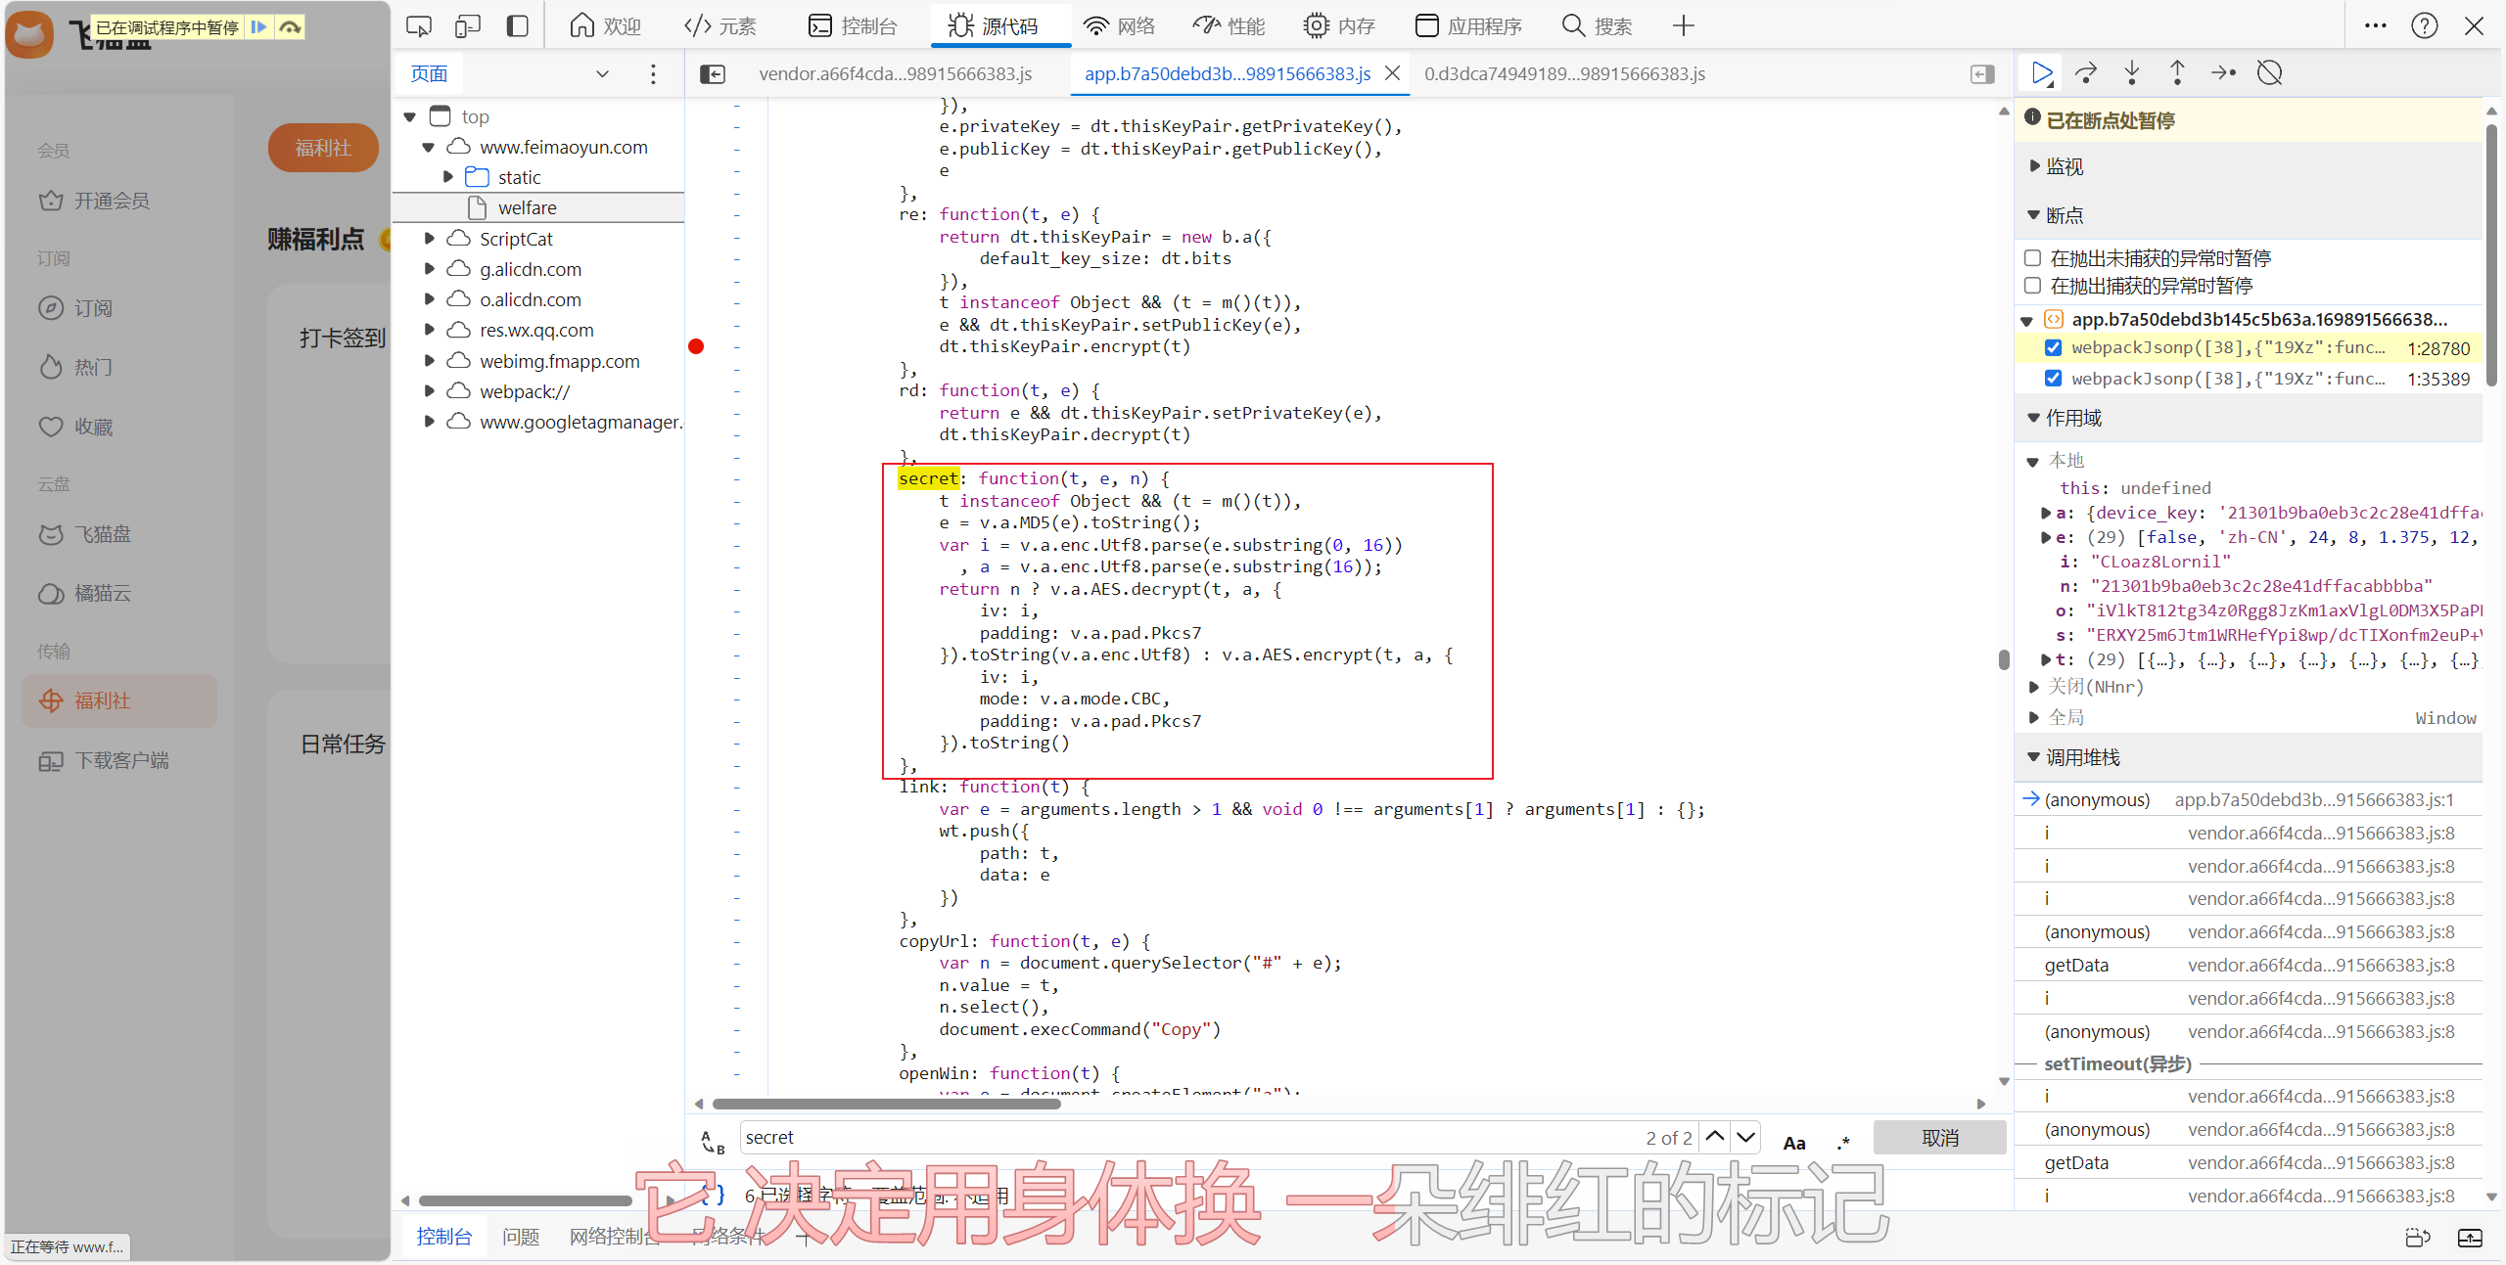Viewport: 2506px width, 1265px height.
Task: Enable pause on uncaught exceptions checkbox
Action: click(2033, 258)
